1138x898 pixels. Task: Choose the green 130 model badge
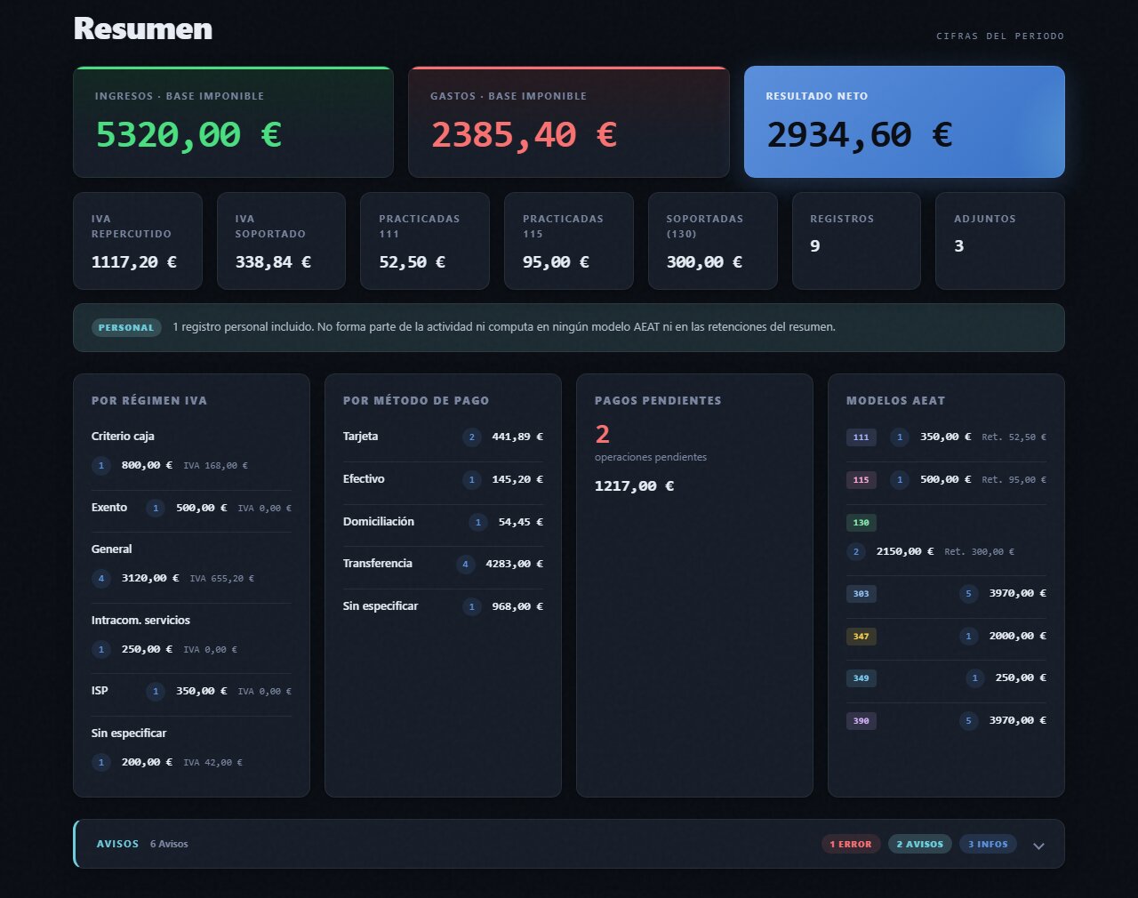point(862,523)
